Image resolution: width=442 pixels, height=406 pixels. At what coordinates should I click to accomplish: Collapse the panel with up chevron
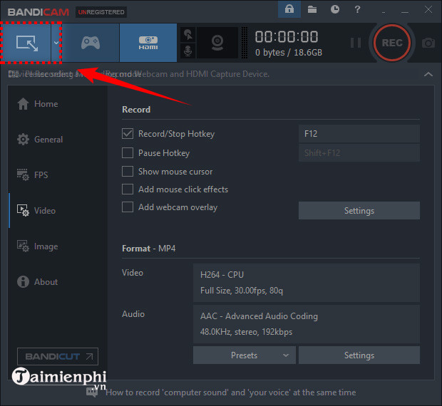(428, 74)
